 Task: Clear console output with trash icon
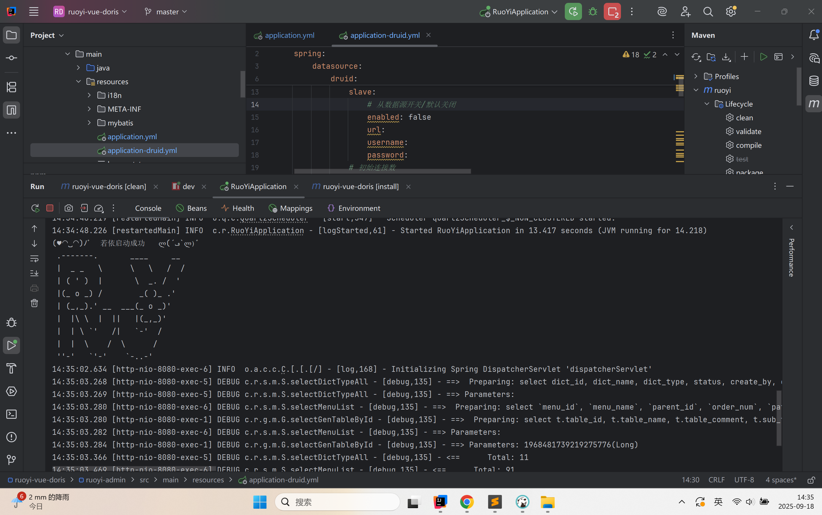coord(34,303)
